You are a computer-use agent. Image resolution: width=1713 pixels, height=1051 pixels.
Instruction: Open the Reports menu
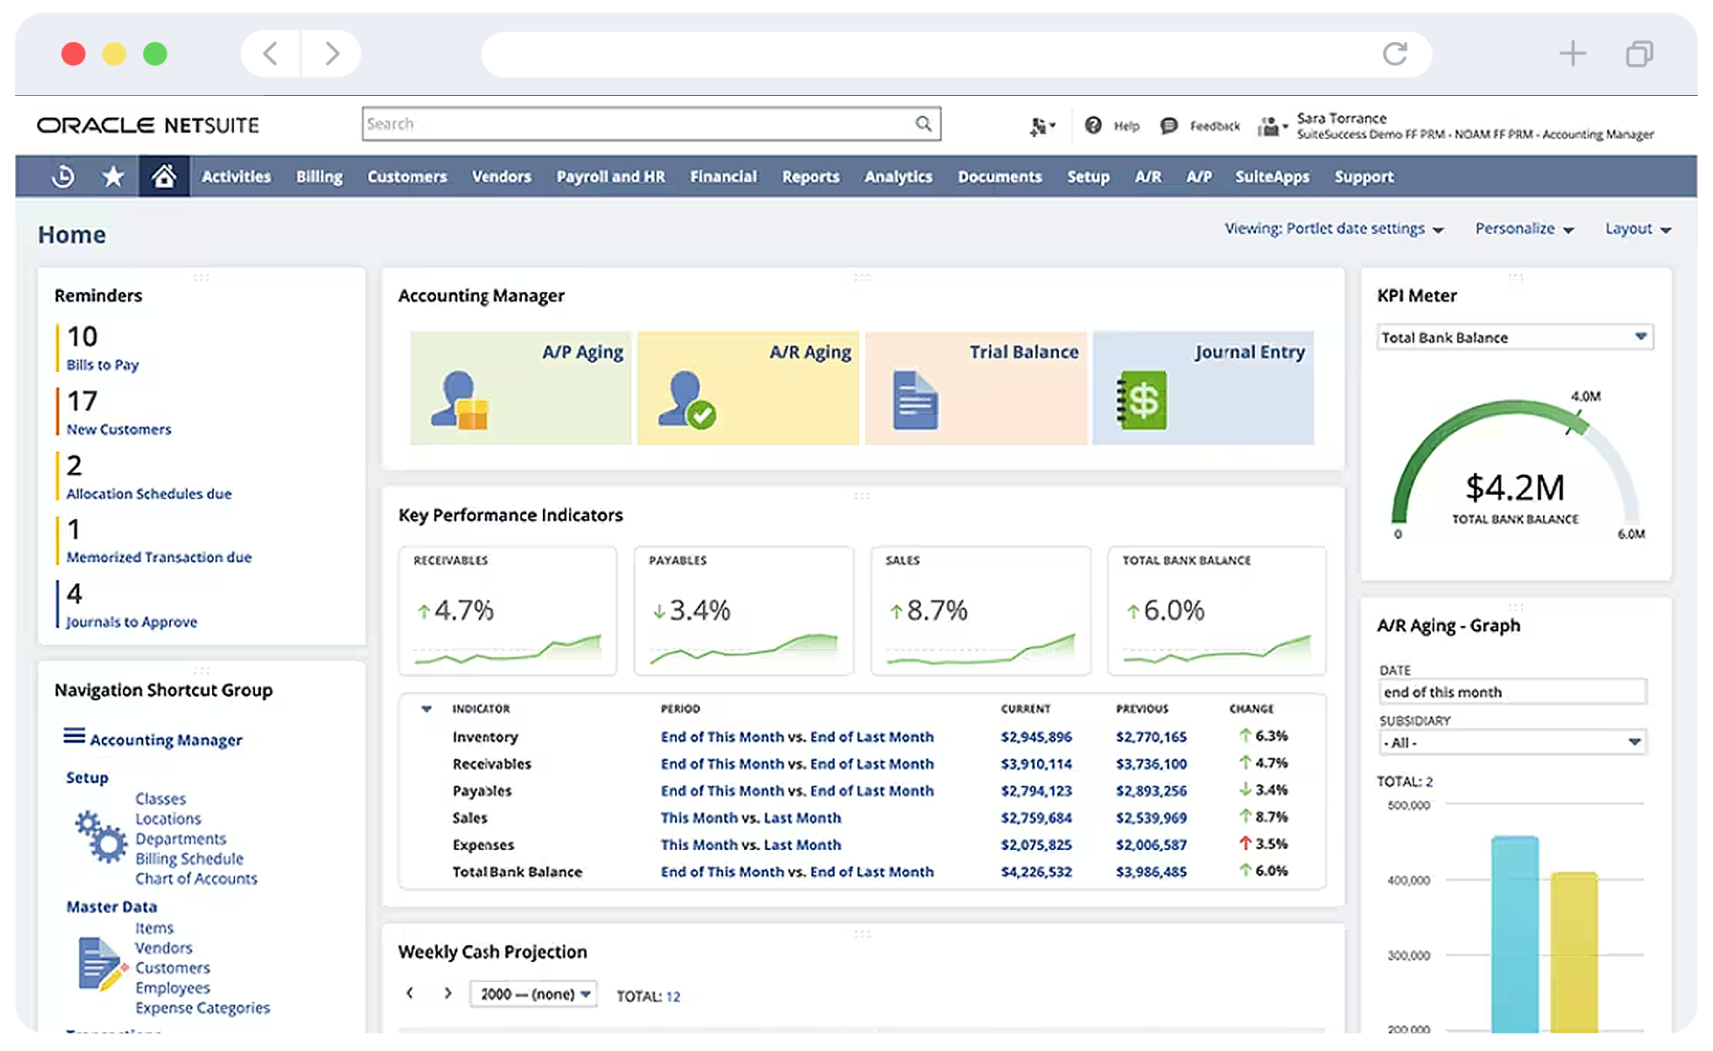click(810, 177)
